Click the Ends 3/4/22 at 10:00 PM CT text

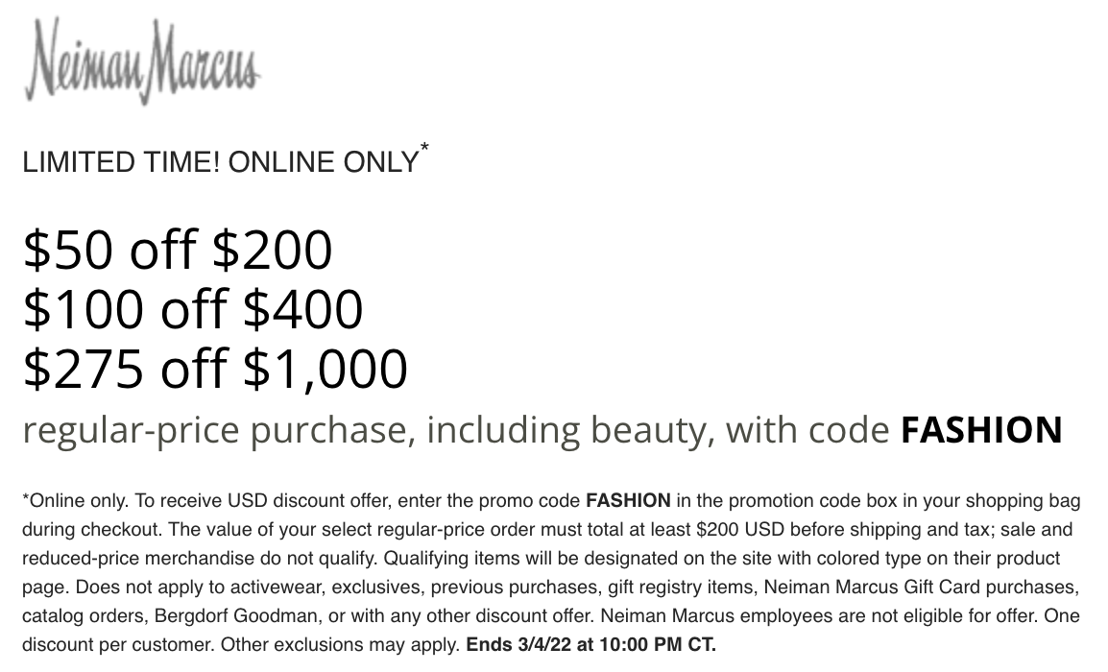(590, 644)
